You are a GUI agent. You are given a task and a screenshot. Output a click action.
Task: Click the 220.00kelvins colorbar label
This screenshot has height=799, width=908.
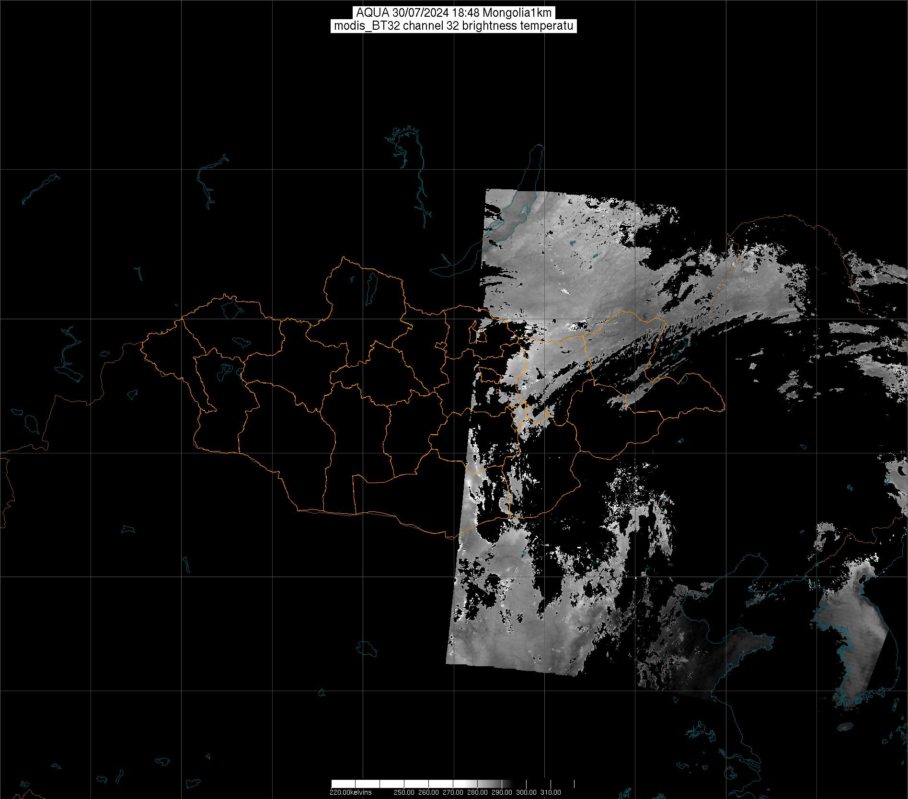click(350, 792)
